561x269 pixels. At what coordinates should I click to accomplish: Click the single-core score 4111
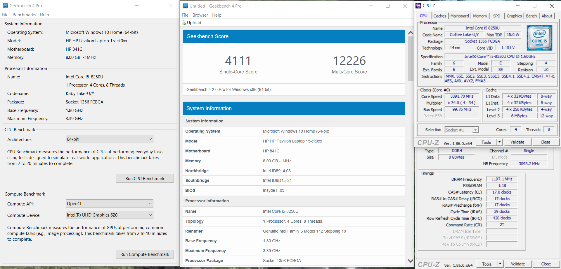tap(238, 61)
